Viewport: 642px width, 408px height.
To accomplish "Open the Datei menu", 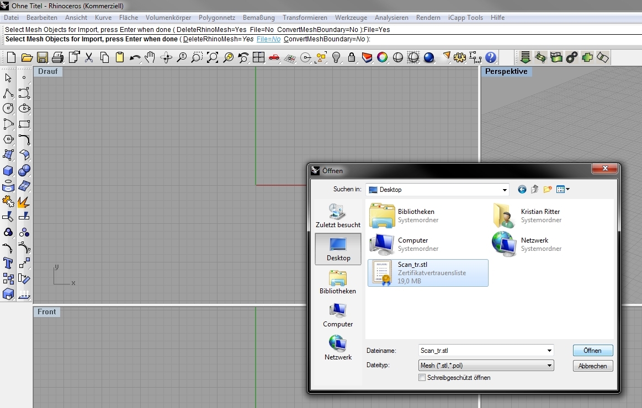I will (x=12, y=18).
